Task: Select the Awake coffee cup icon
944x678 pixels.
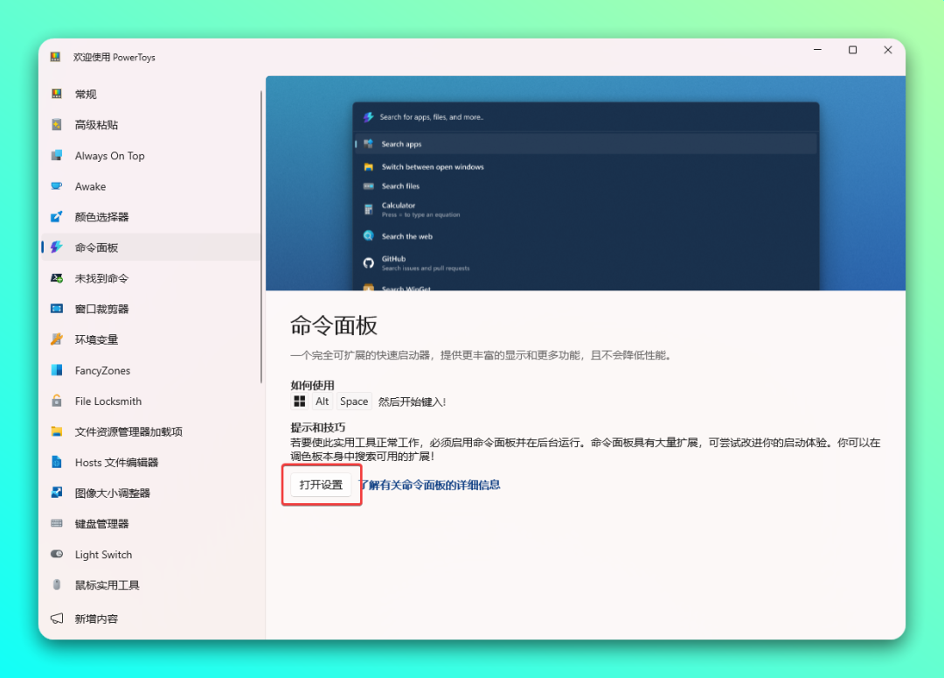Action: coord(57,186)
